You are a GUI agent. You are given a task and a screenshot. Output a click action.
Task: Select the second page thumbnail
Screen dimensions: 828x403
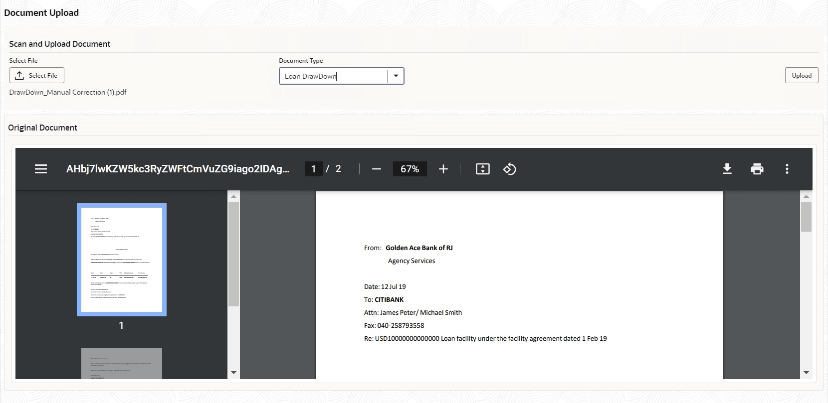[122, 364]
